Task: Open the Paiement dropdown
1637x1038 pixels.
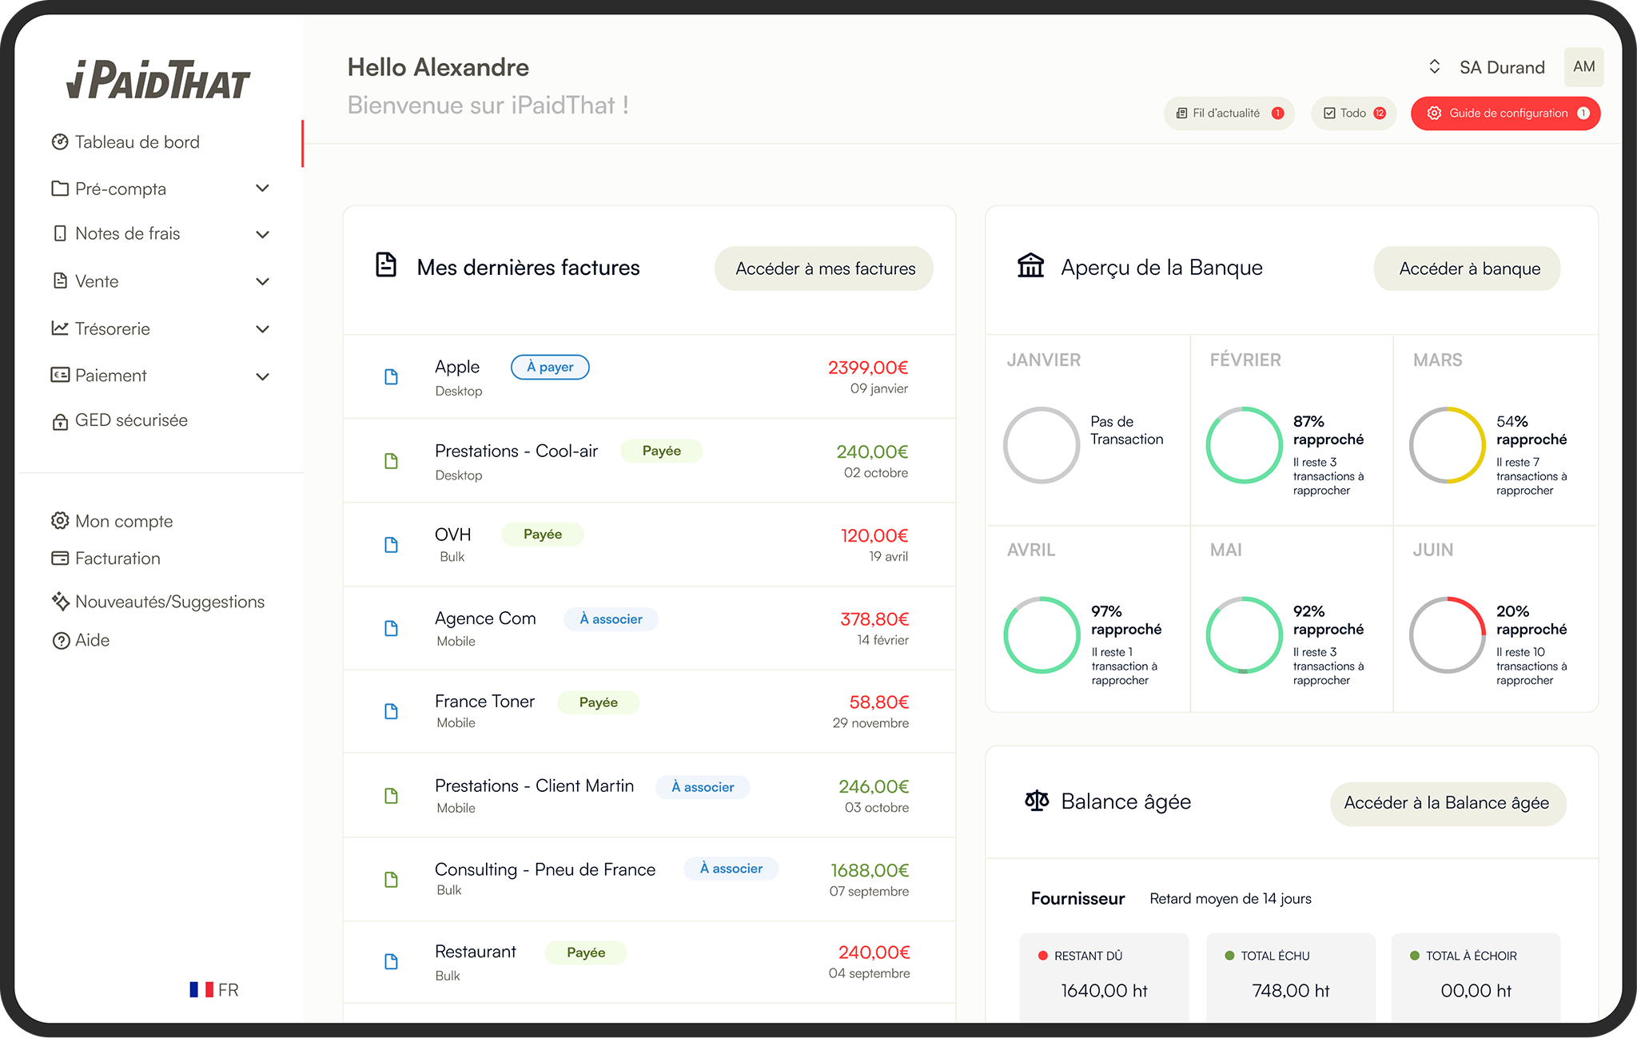Action: coord(262,376)
